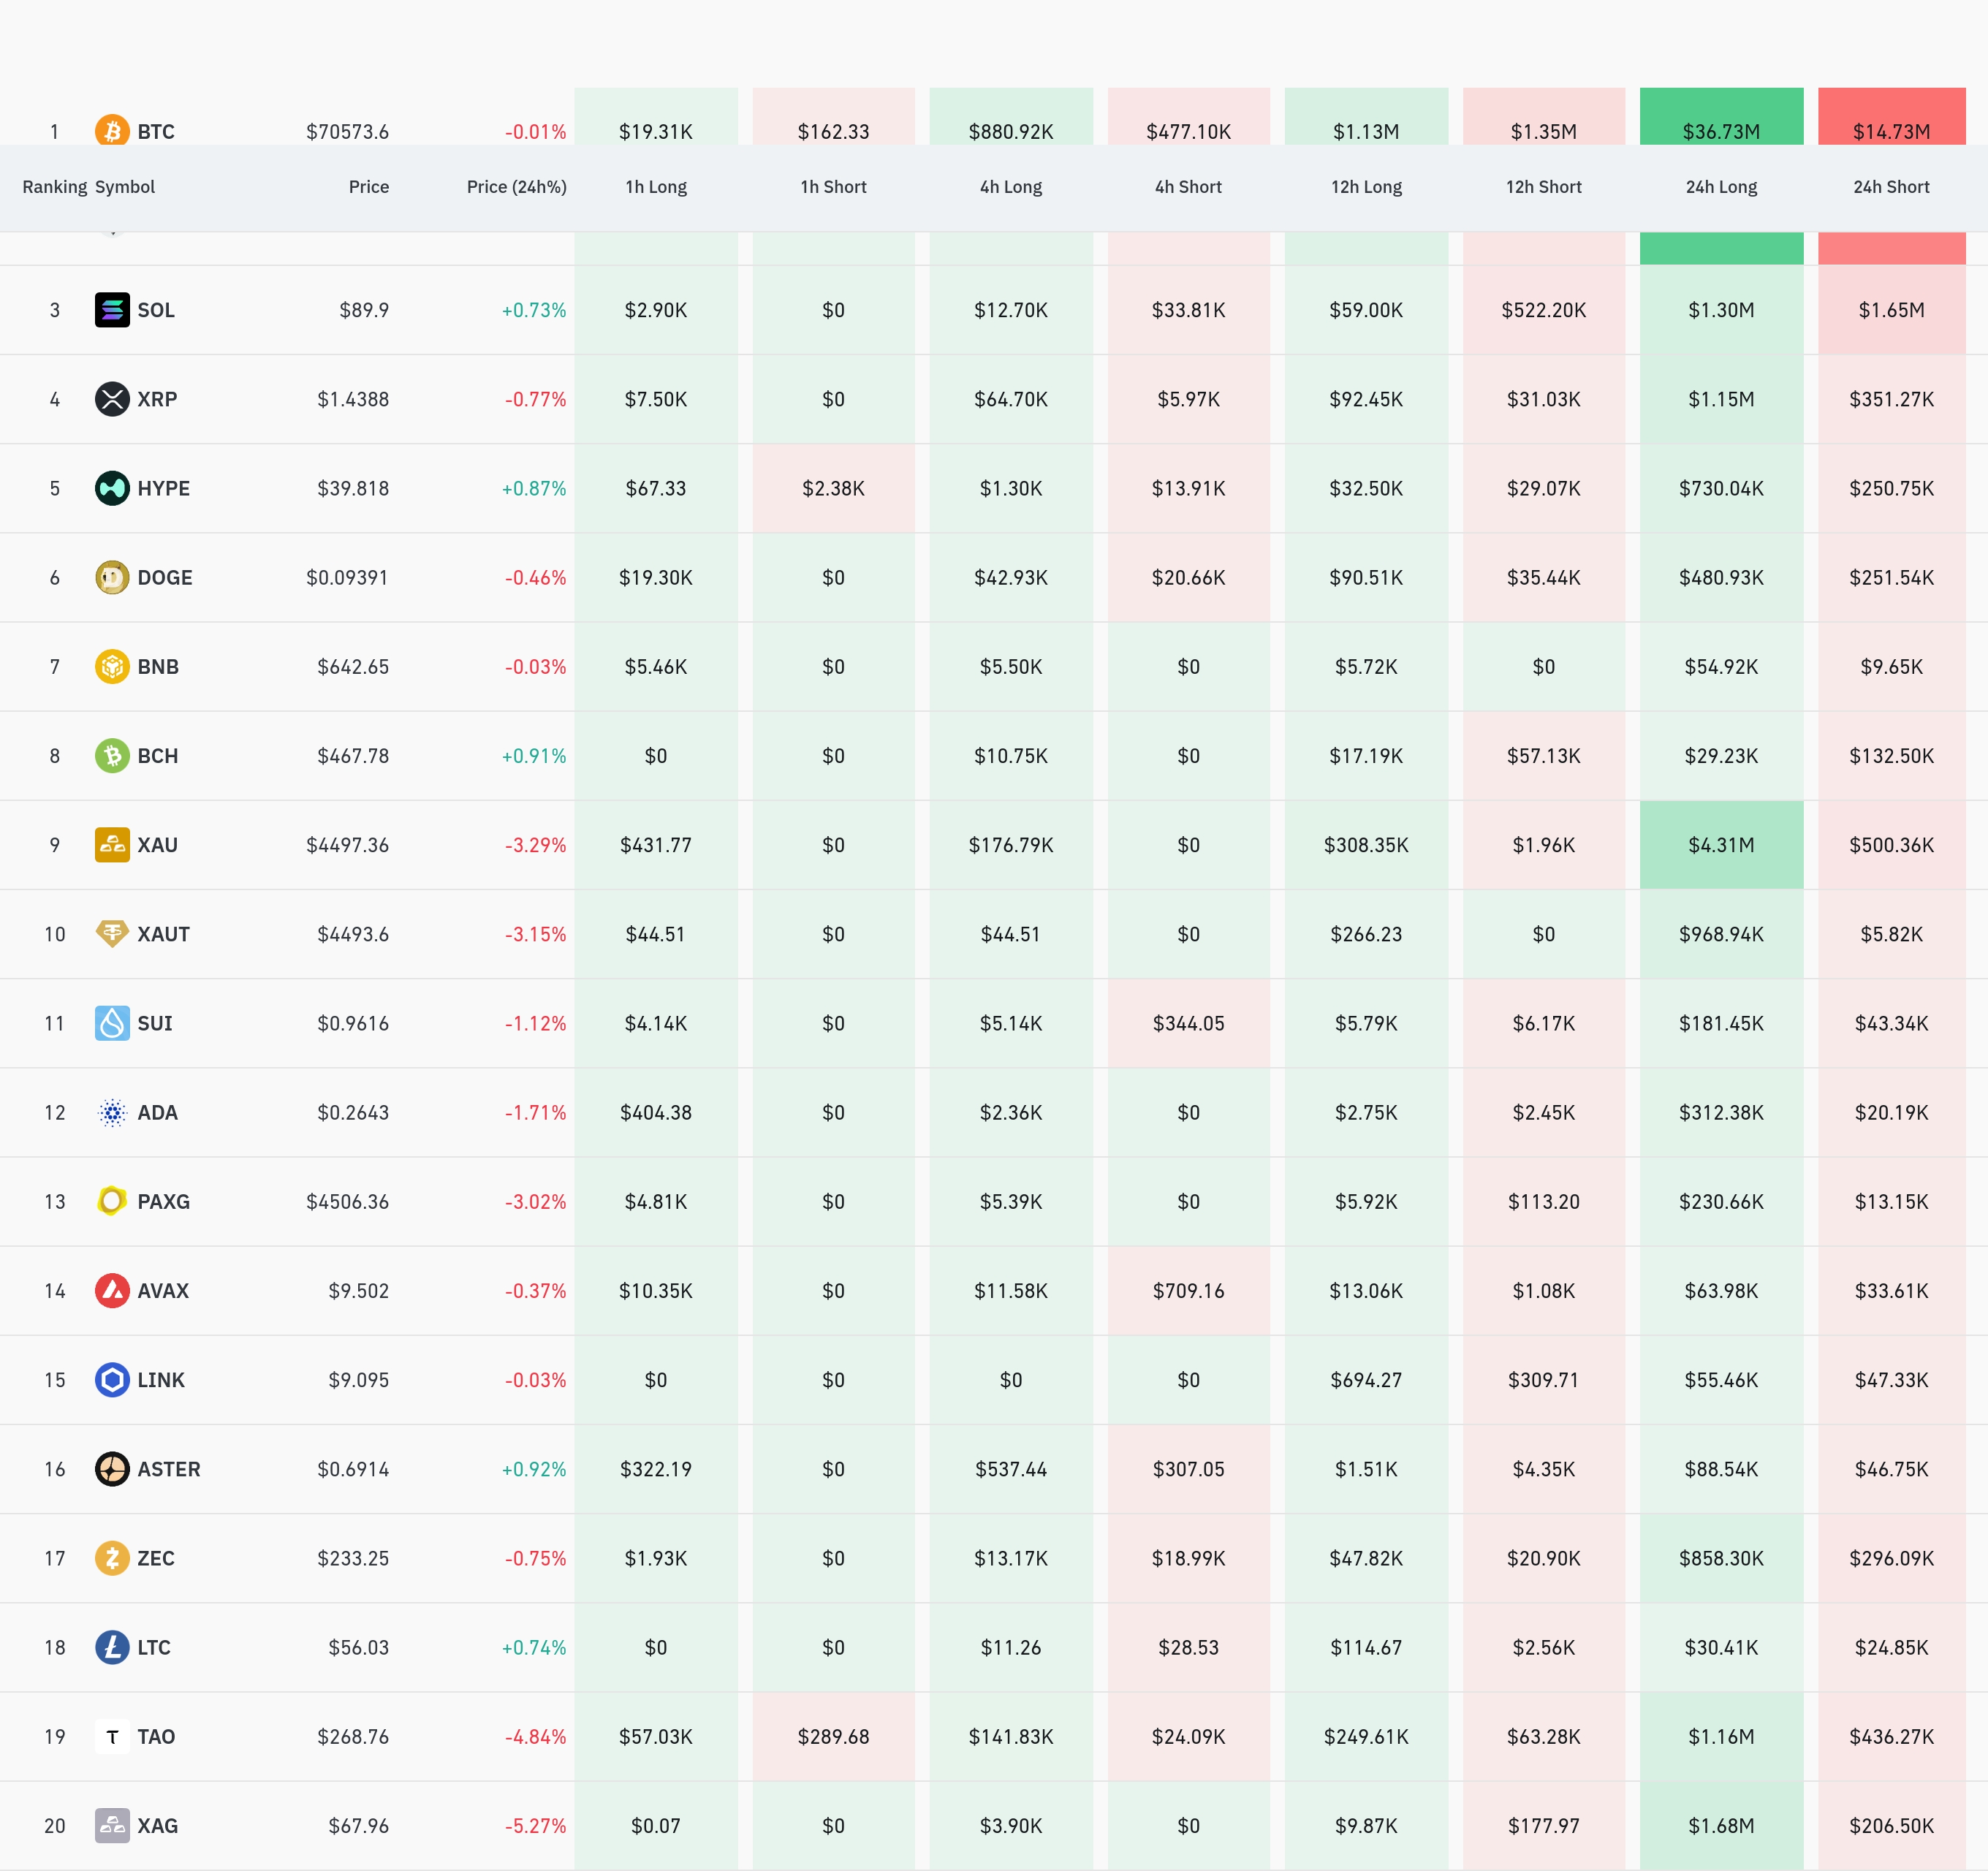Open the PAXG symbol link
The width and height of the screenshot is (1988, 1871).
[x=163, y=1202]
